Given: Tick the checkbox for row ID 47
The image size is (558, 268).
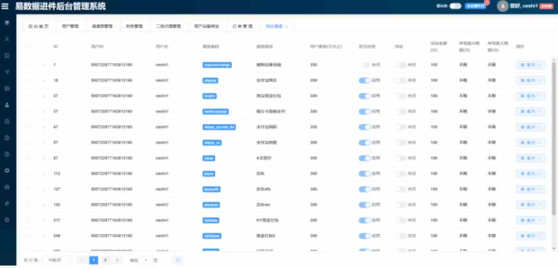Looking at the screenshot, I should pyautogui.click(x=28, y=127).
